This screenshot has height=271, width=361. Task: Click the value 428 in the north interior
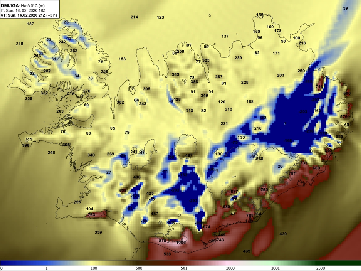tap(177, 100)
